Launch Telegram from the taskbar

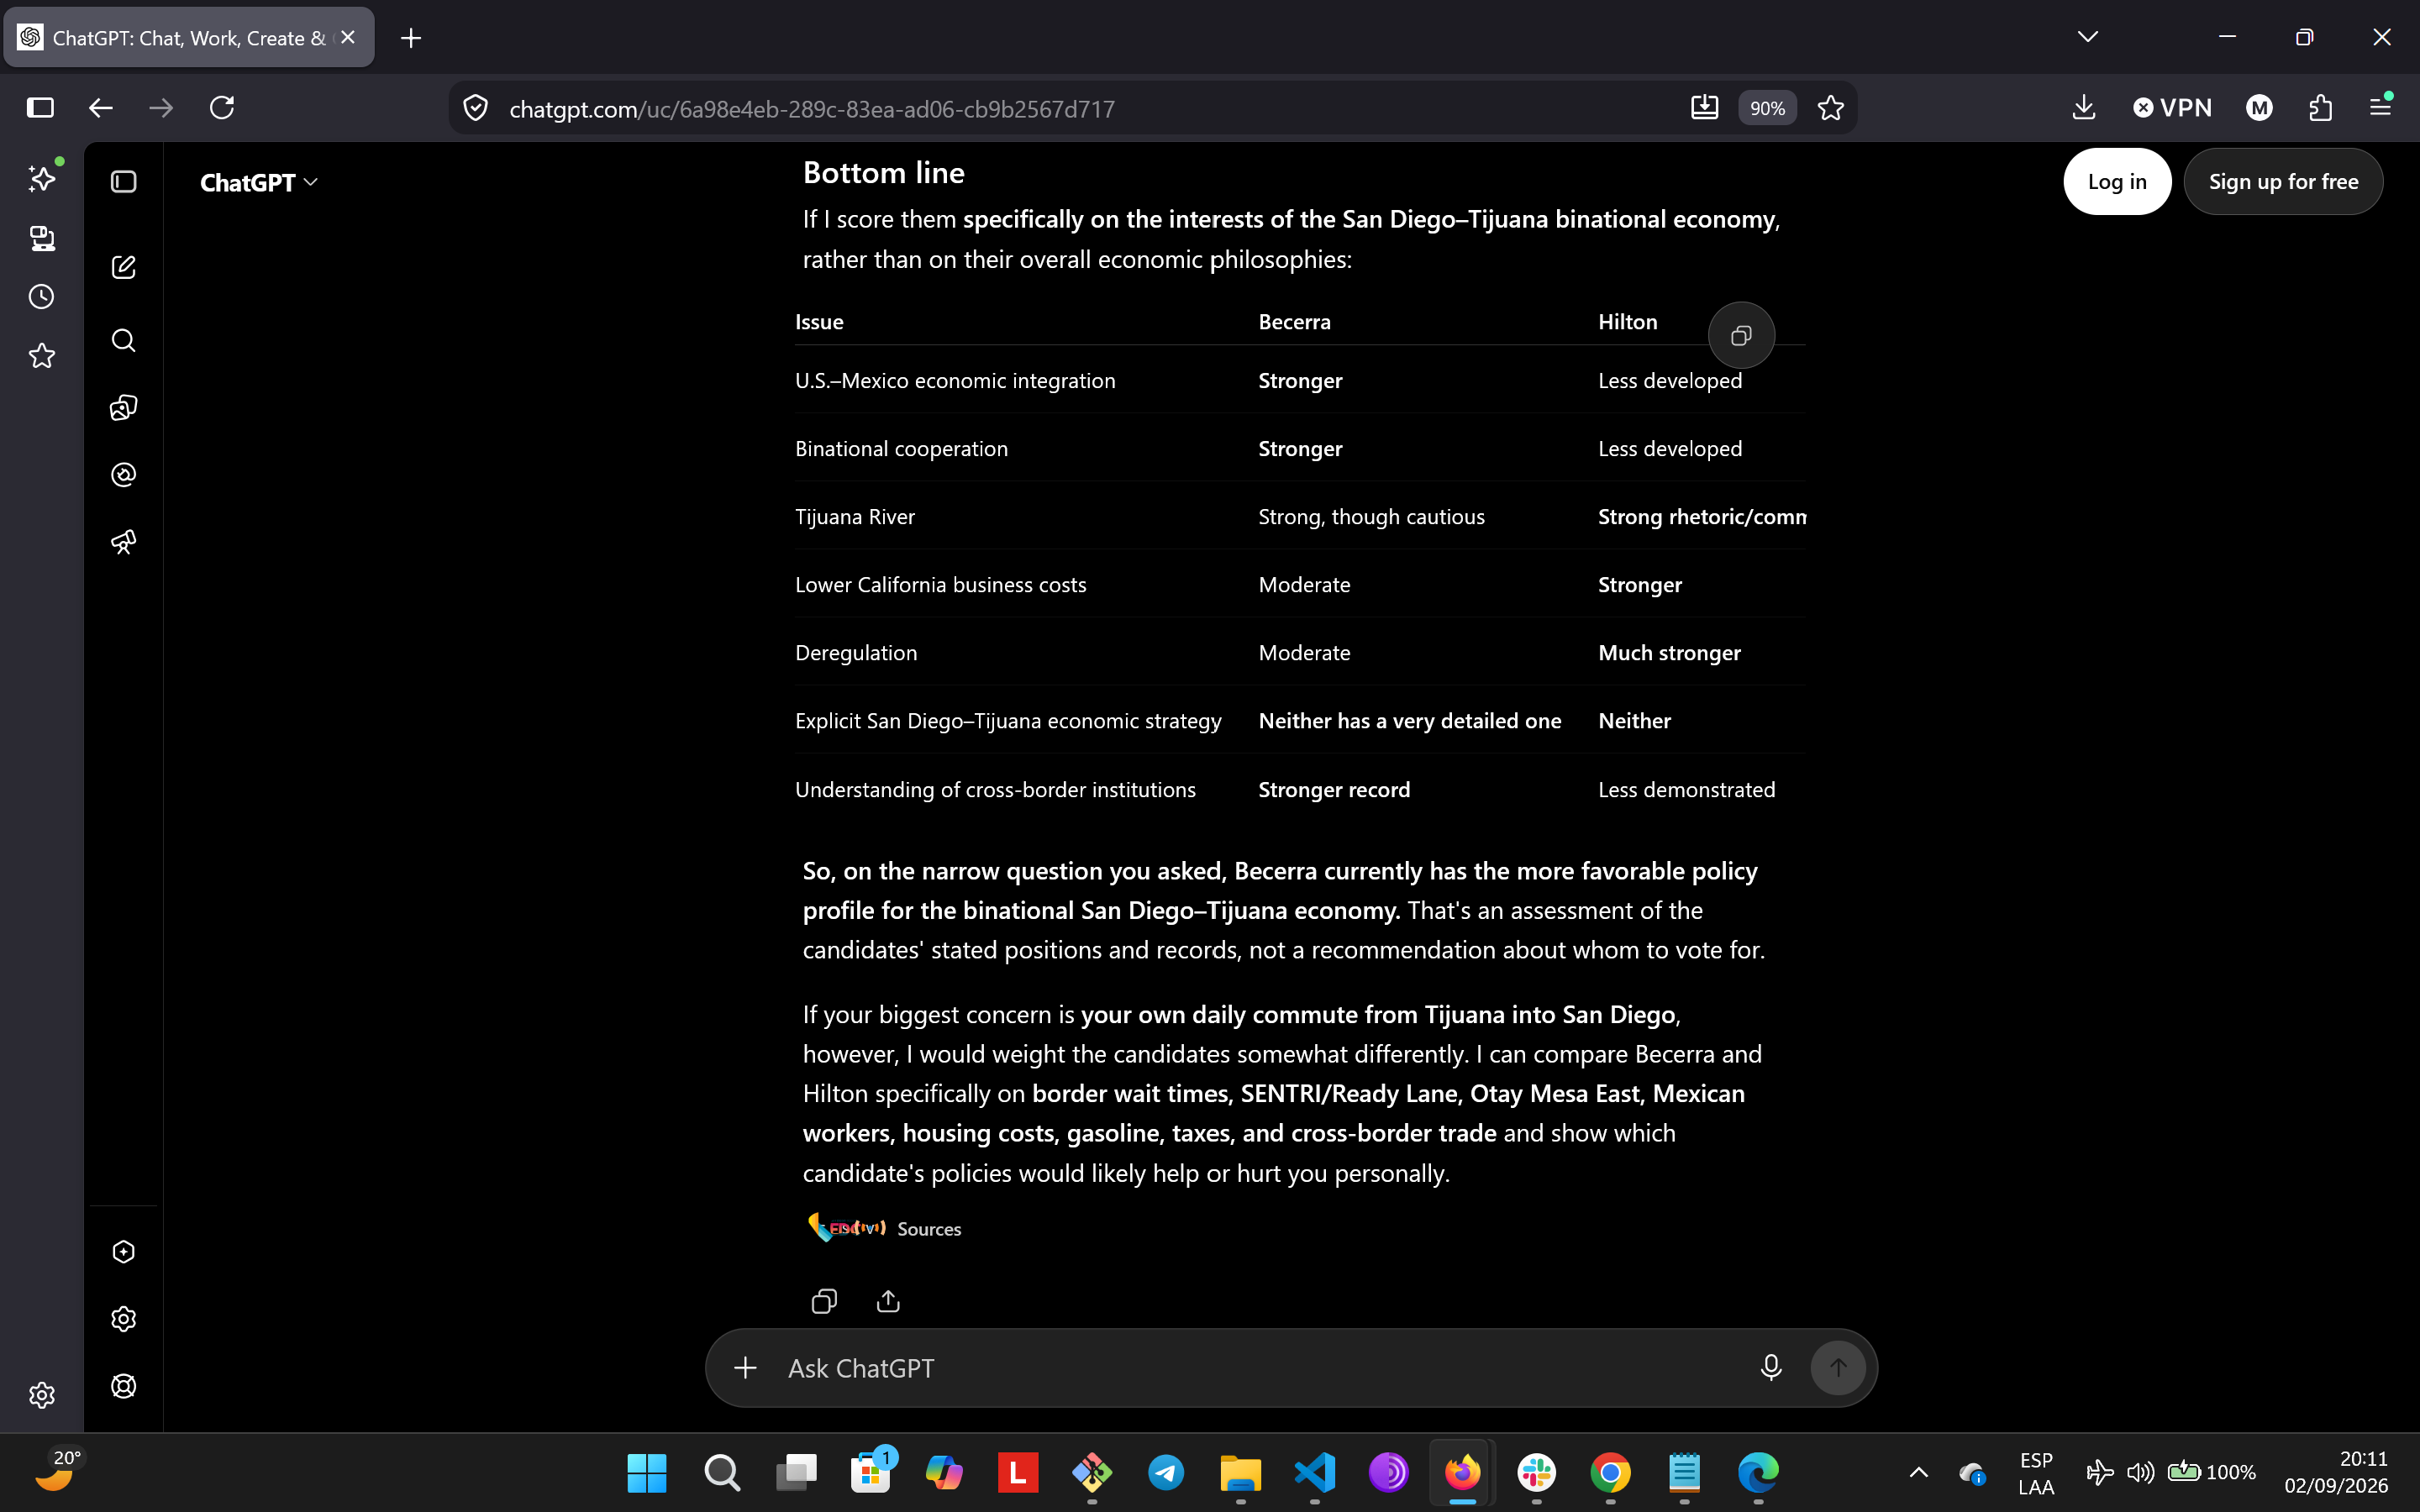1166,1472
